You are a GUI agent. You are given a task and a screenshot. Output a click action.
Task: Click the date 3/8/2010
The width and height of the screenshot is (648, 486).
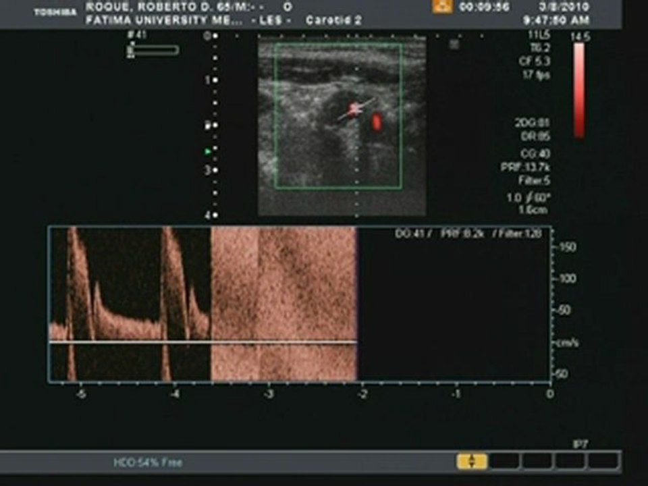point(563,7)
